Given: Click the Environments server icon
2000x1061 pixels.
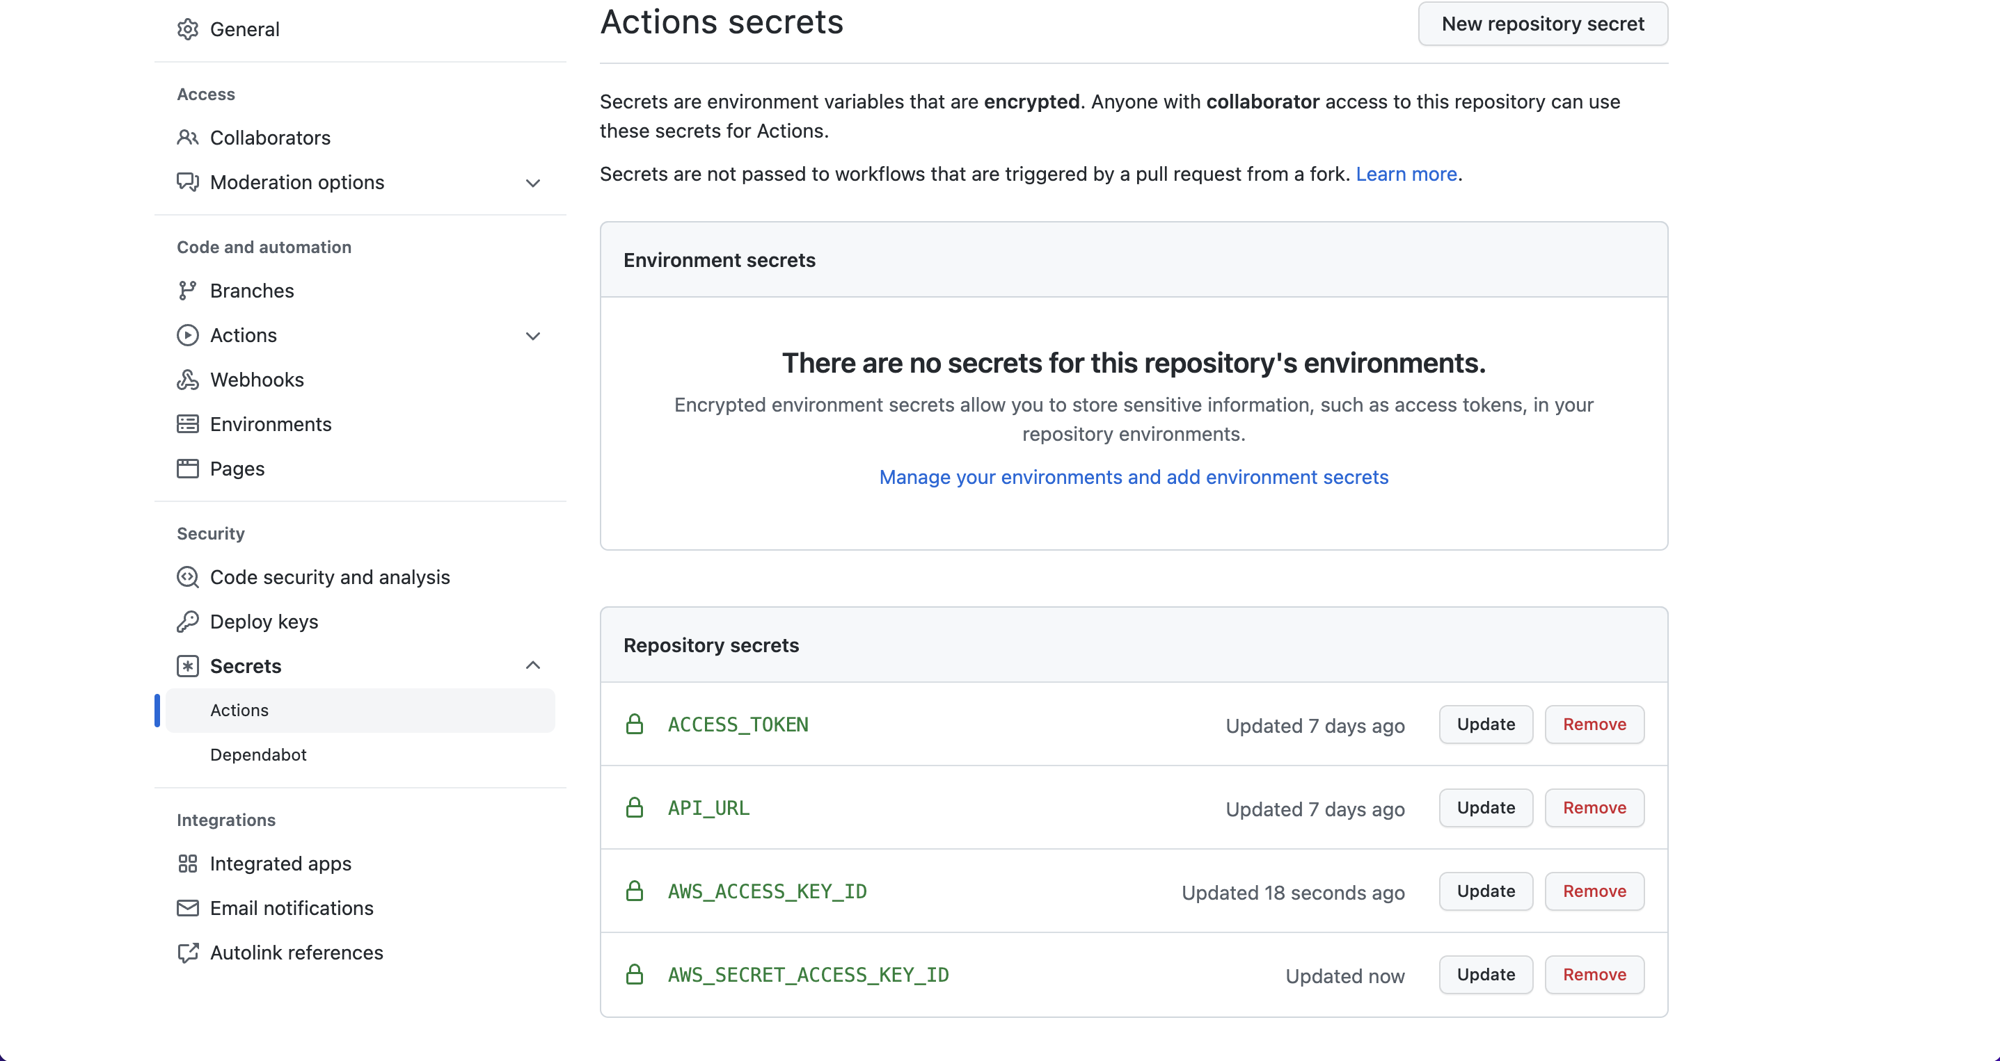Looking at the screenshot, I should click(187, 424).
